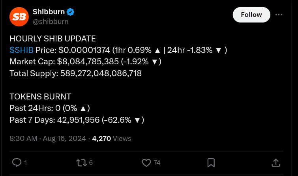Click the reply count 1
Screen dimensions: 298x176
coord(26,163)
